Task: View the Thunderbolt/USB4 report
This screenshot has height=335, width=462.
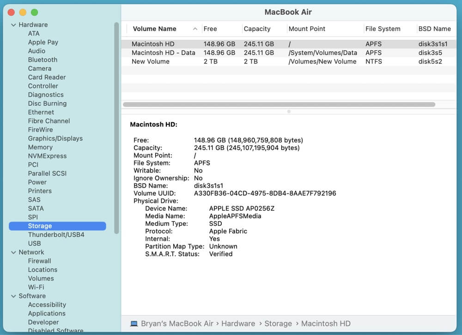Action: pos(57,235)
